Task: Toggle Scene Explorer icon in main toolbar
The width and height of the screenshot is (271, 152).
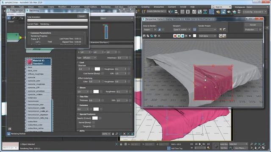Action: [x=183, y=12]
